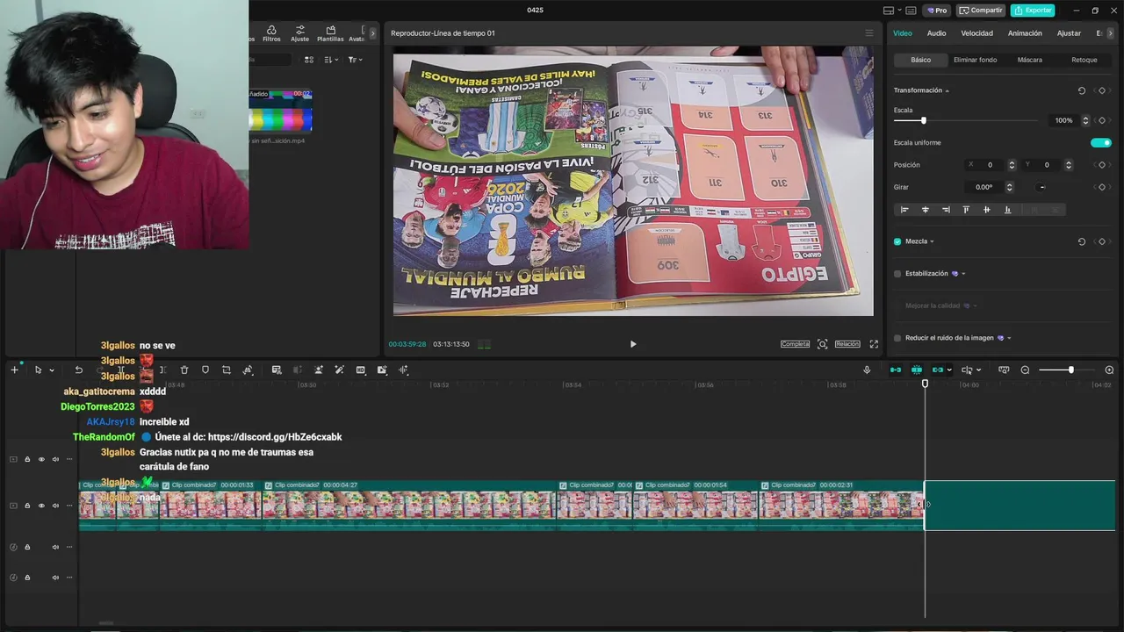Uncheck the Mezcla checkbox
The image size is (1124, 632).
897,241
